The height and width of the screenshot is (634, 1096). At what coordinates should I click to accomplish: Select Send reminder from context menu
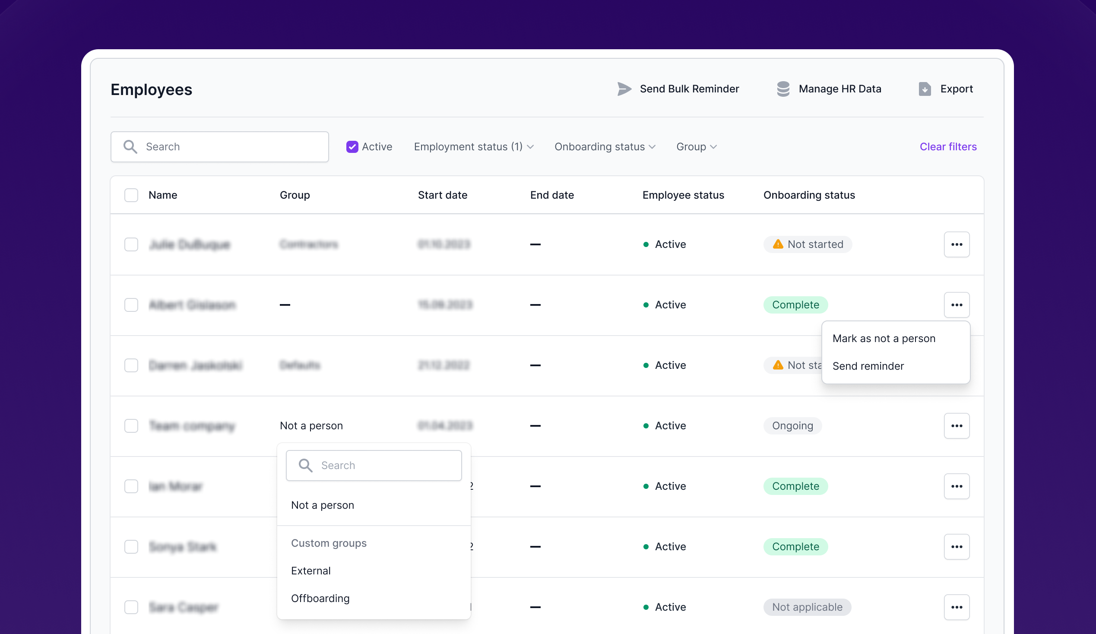868,366
